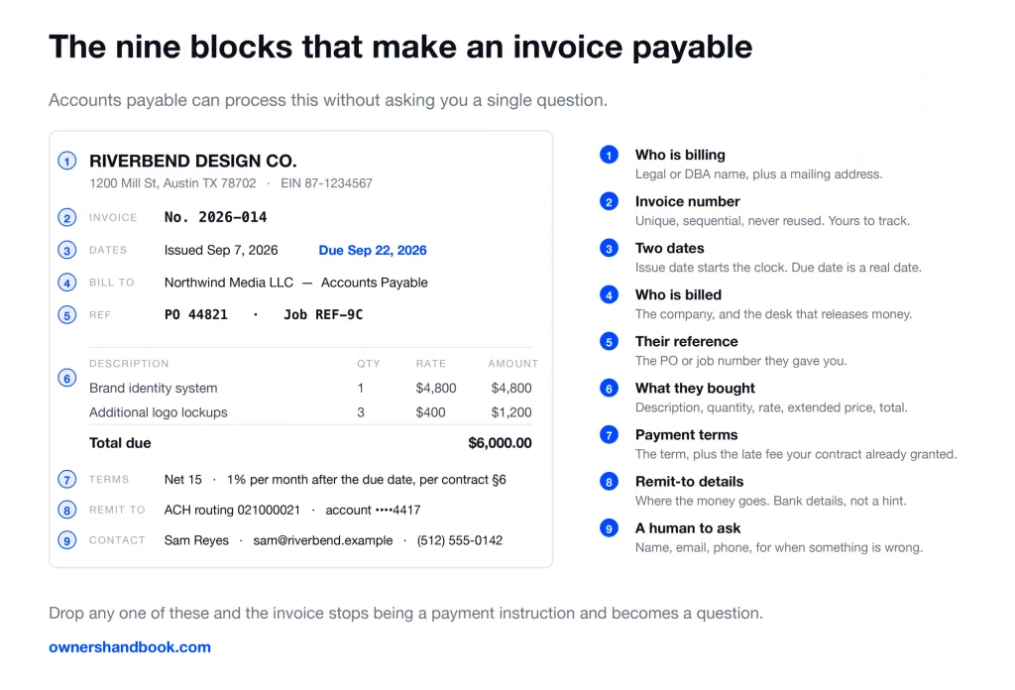Click the sam@riverbend.example email address
This screenshot has width=1015, height=690.
pos(323,540)
